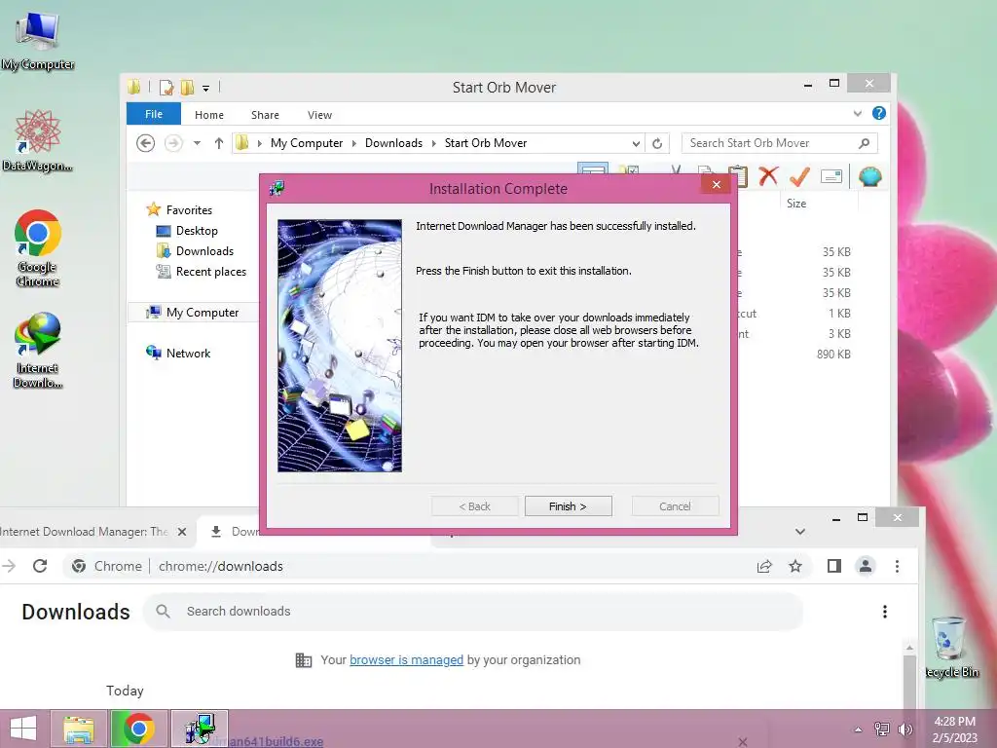Open the Downloads page more actions menu

884,612
